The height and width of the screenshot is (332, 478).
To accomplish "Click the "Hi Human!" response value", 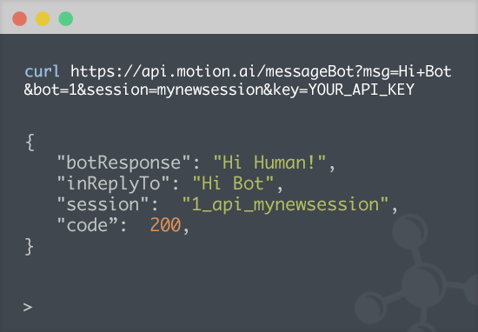I will tap(269, 163).
